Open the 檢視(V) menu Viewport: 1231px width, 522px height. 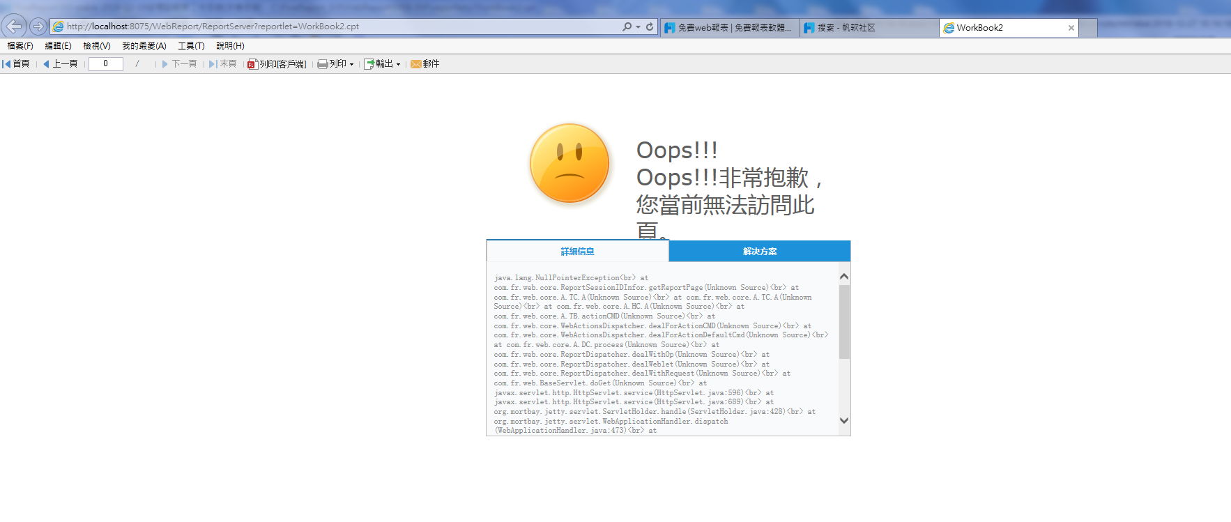tap(97, 46)
